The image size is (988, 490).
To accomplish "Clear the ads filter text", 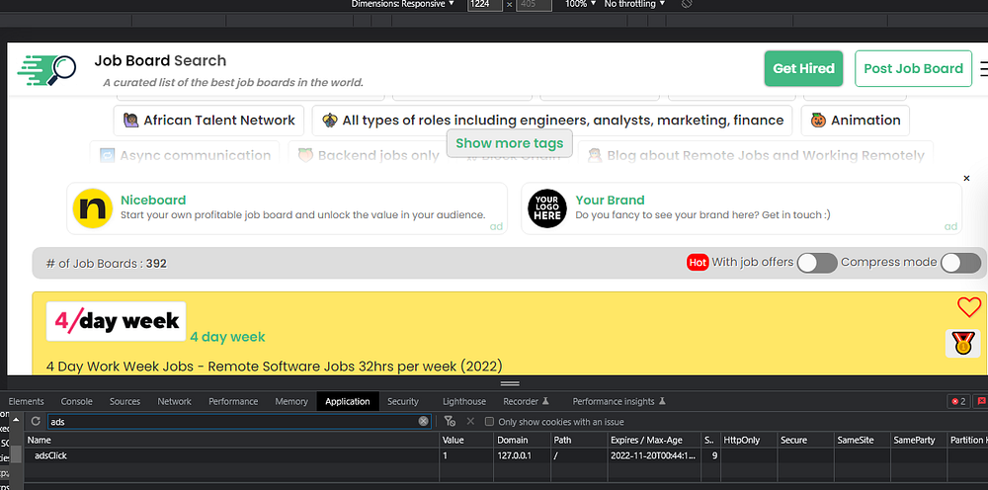I will pyautogui.click(x=424, y=422).
